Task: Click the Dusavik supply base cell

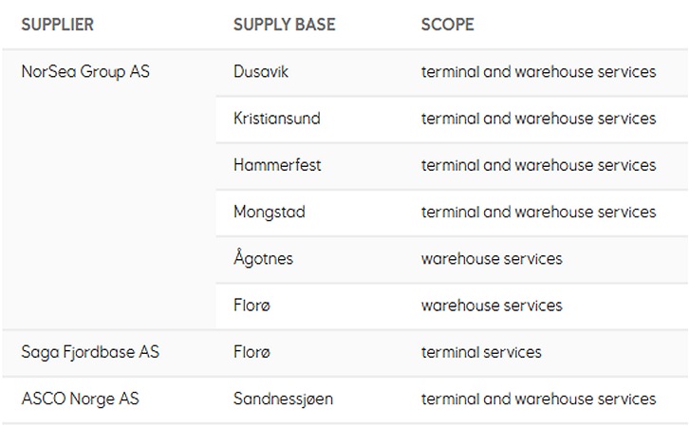Action: tap(263, 72)
